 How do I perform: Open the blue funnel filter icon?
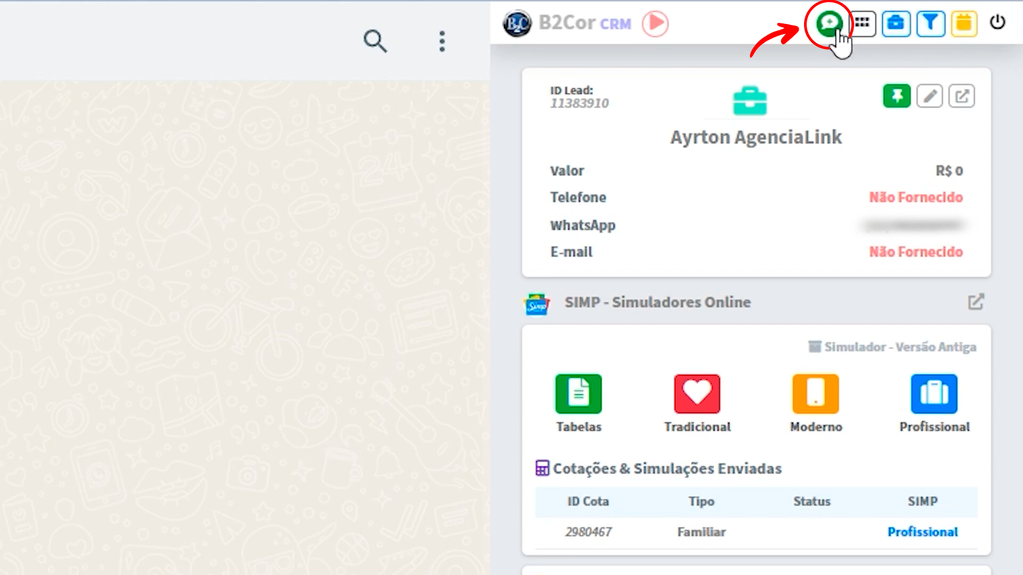(x=930, y=23)
